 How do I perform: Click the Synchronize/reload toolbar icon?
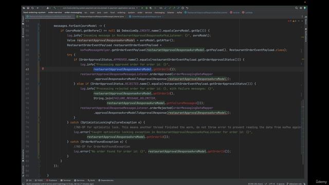(32, 8)
